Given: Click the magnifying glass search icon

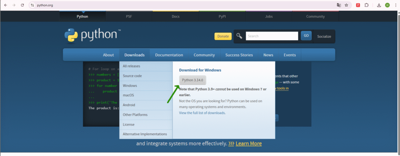Looking at the screenshot, I should pyautogui.click(x=239, y=36).
